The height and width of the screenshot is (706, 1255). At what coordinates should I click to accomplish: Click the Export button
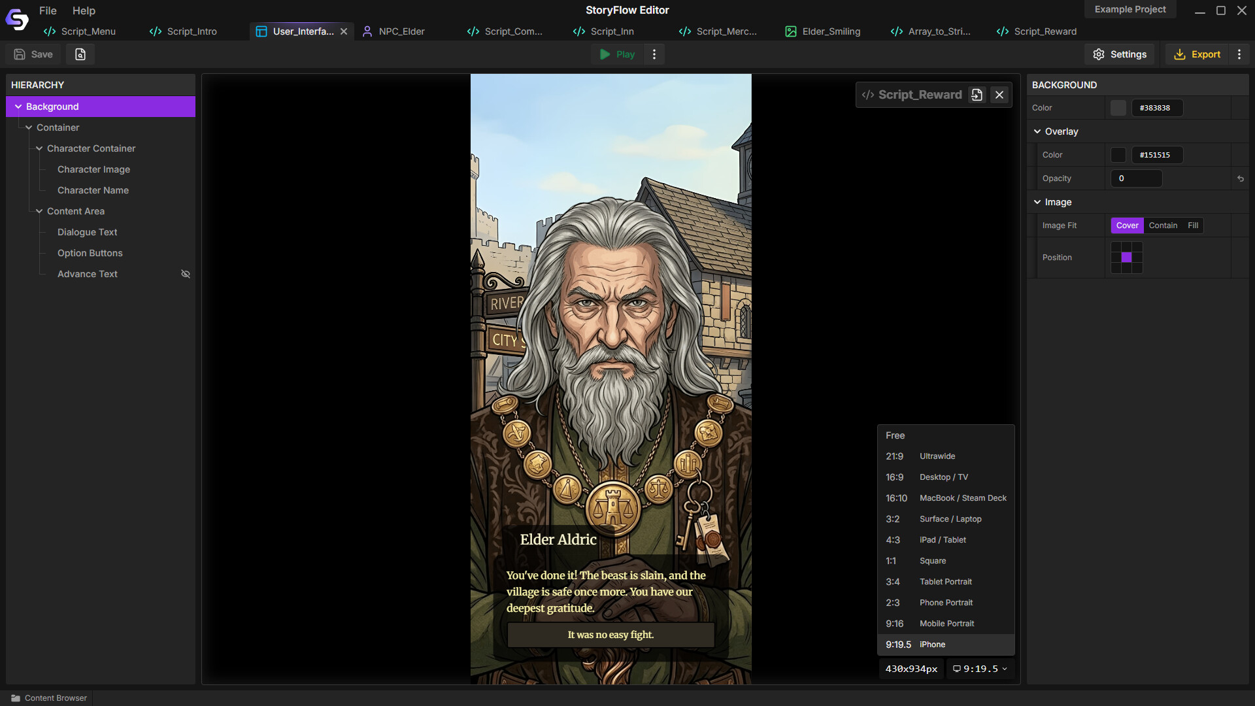(1197, 54)
